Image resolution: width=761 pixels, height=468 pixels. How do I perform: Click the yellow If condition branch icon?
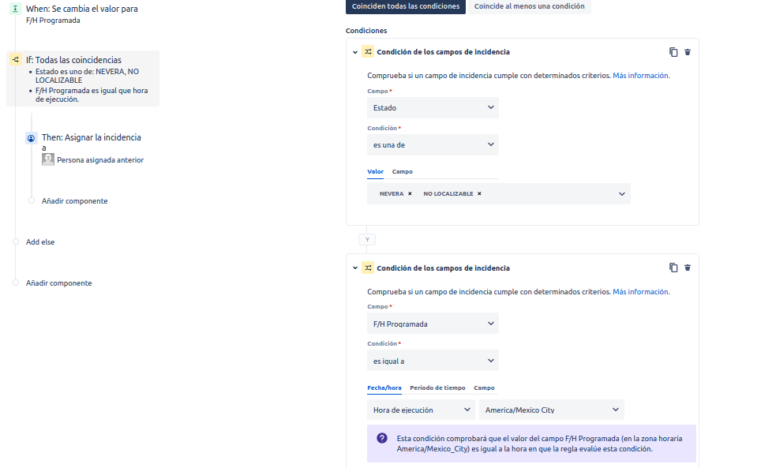tap(15, 60)
